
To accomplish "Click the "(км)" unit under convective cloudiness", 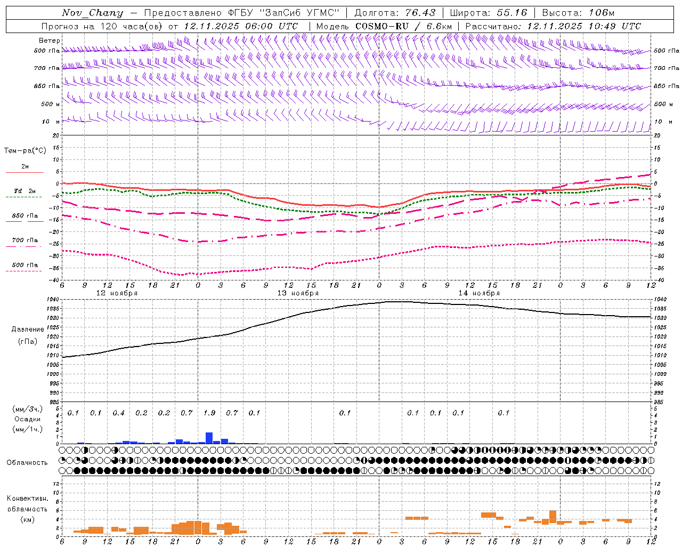I will click(27, 519).
